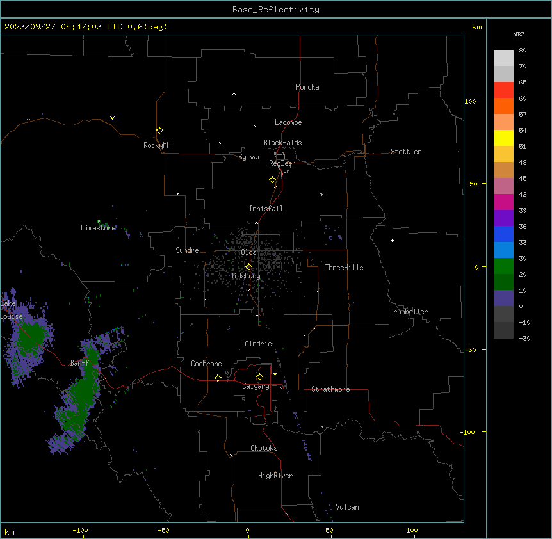The image size is (552, 539).
Task: Click the white plus marker west of Drumheller
Action: point(392,240)
